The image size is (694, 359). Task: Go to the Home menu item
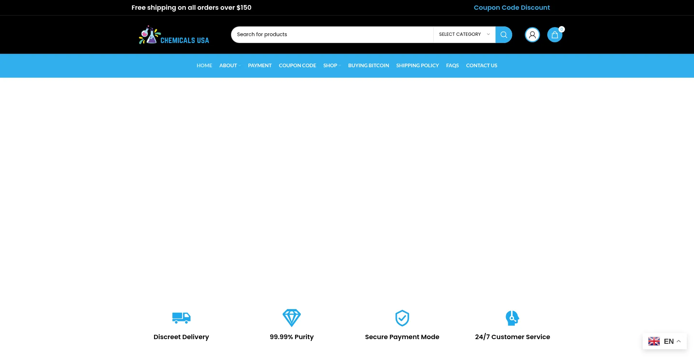pyautogui.click(x=204, y=65)
